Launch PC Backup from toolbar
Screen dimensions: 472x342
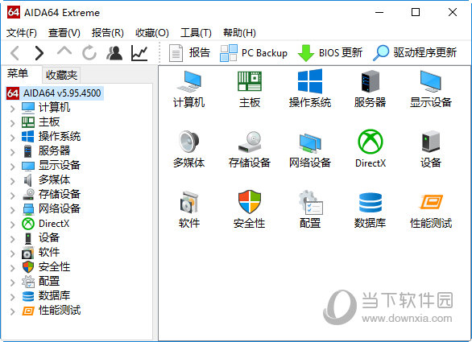tap(254, 53)
